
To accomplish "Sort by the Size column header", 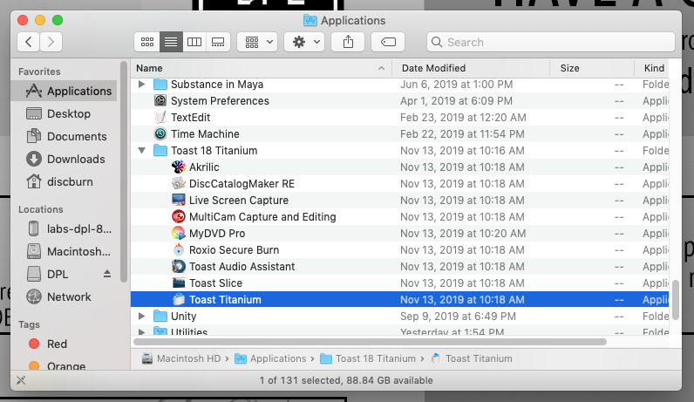I will (x=592, y=68).
